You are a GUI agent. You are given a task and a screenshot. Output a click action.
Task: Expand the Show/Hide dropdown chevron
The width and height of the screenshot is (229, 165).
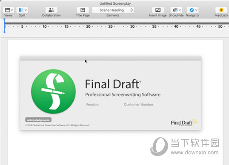point(180,10)
